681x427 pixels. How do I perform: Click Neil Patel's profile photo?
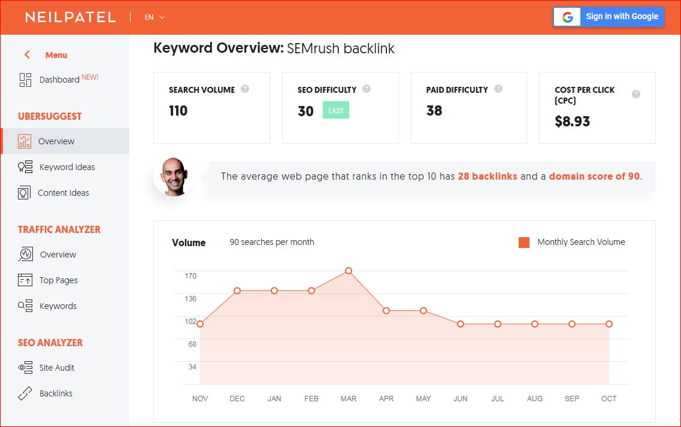pyautogui.click(x=174, y=176)
